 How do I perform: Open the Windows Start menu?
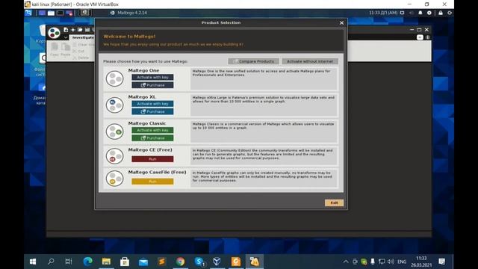pos(33,262)
